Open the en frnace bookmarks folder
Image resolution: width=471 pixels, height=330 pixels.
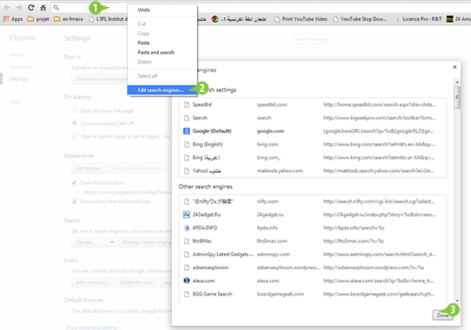(68, 19)
